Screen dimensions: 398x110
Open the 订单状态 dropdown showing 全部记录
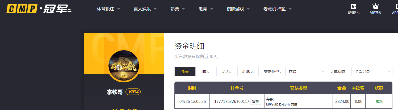(372, 71)
